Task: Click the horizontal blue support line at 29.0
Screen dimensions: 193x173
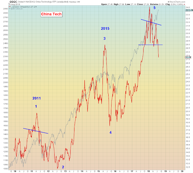Action: coord(150,45)
